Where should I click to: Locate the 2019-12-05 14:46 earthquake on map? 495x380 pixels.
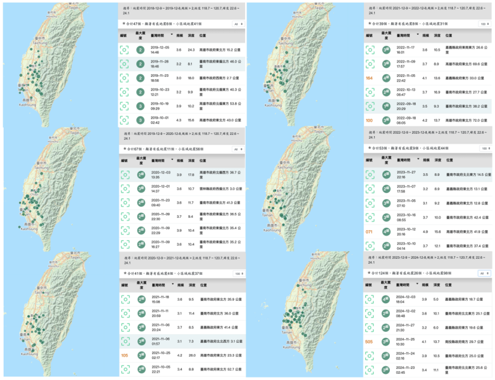(x=124, y=50)
